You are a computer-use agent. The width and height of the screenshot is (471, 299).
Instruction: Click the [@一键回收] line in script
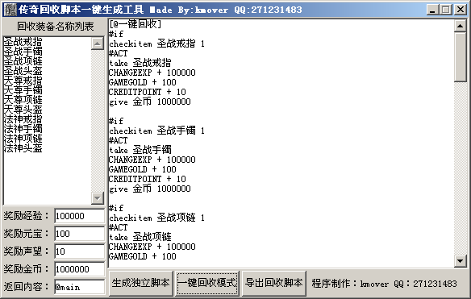pos(135,24)
